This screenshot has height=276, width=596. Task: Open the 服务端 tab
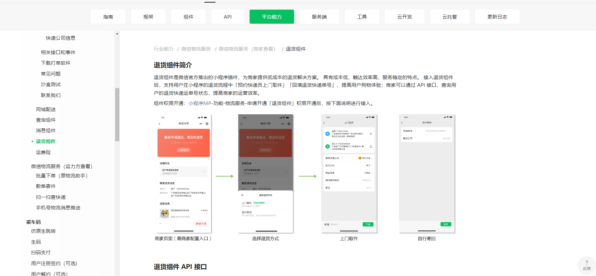click(x=319, y=17)
